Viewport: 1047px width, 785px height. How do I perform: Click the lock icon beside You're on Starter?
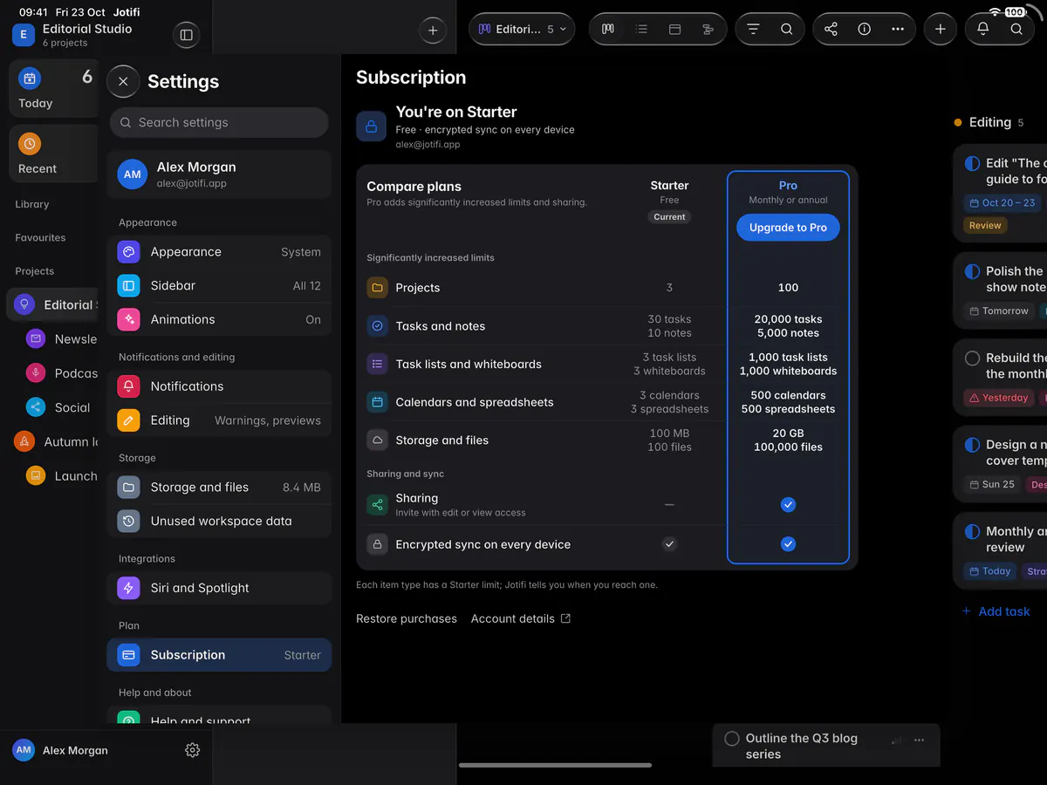[x=371, y=126]
